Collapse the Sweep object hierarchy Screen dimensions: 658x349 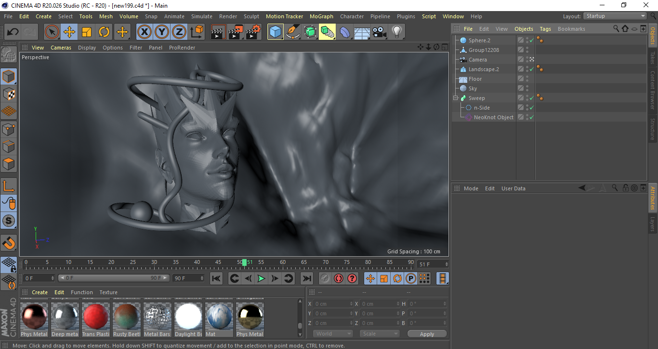(455, 98)
